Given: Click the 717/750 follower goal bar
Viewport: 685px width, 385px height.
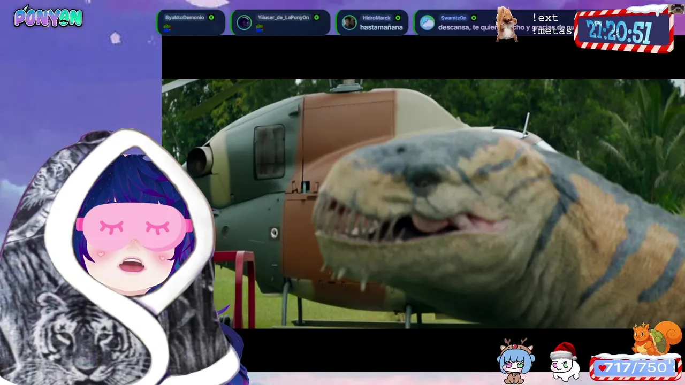Looking at the screenshot, I should tap(635, 368).
